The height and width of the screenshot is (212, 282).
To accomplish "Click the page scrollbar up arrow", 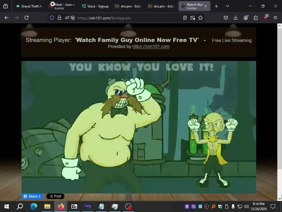I will [x=280, y=26].
